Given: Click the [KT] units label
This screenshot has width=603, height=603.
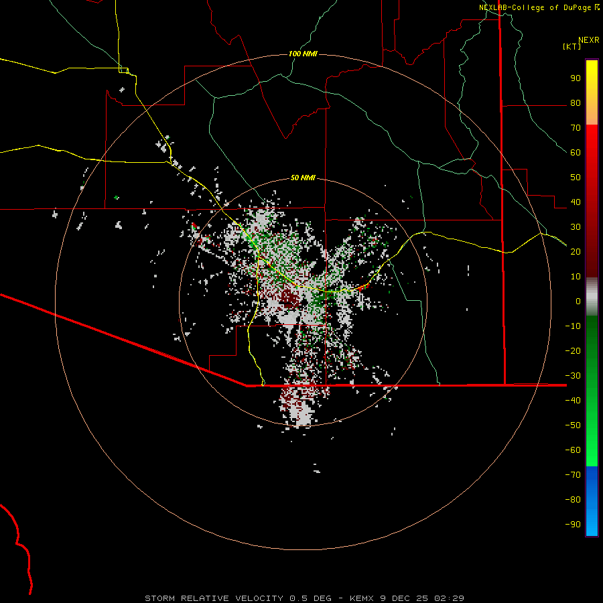Looking at the screenshot, I should [572, 46].
